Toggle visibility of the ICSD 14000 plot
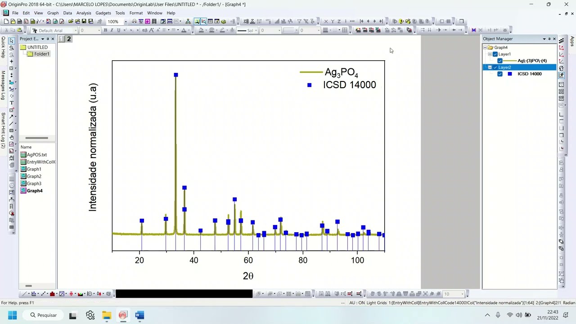The height and width of the screenshot is (324, 576). [x=500, y=74]
